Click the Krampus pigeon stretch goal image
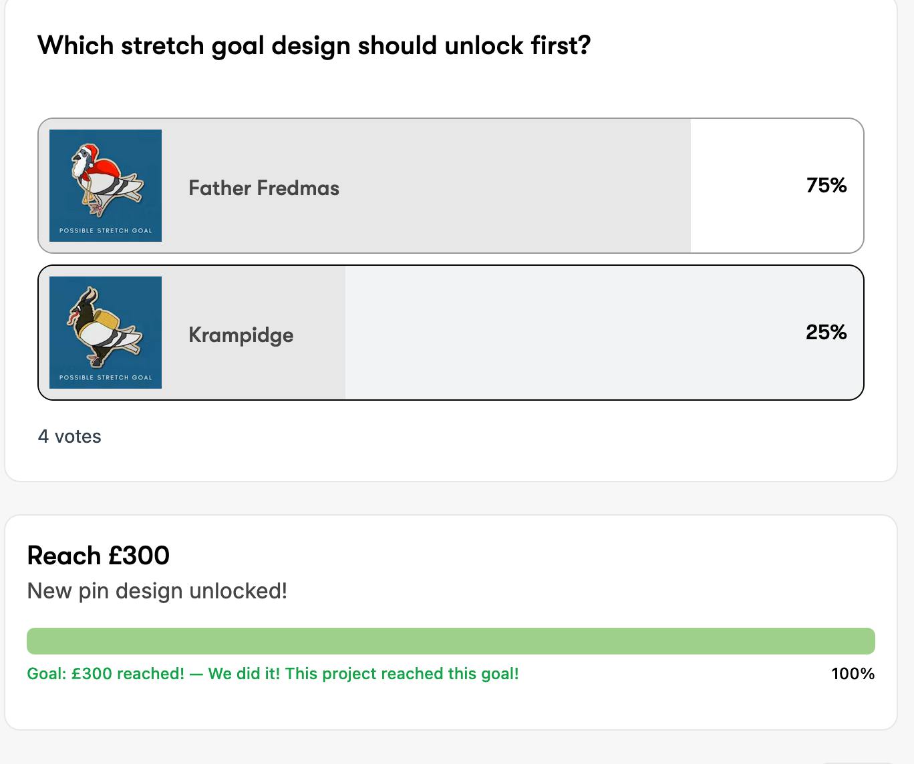Image resolution: width=914 pixels, height=764 pixels. [x=105, y=332]
